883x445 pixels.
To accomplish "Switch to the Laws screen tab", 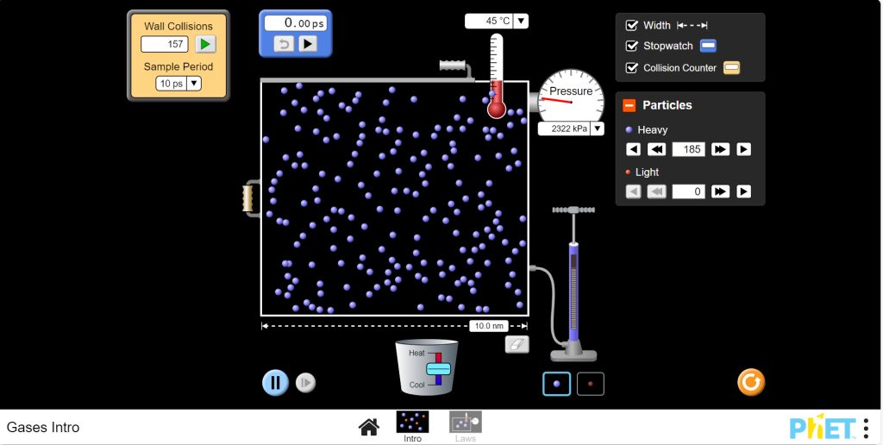I will coord(466,425).
